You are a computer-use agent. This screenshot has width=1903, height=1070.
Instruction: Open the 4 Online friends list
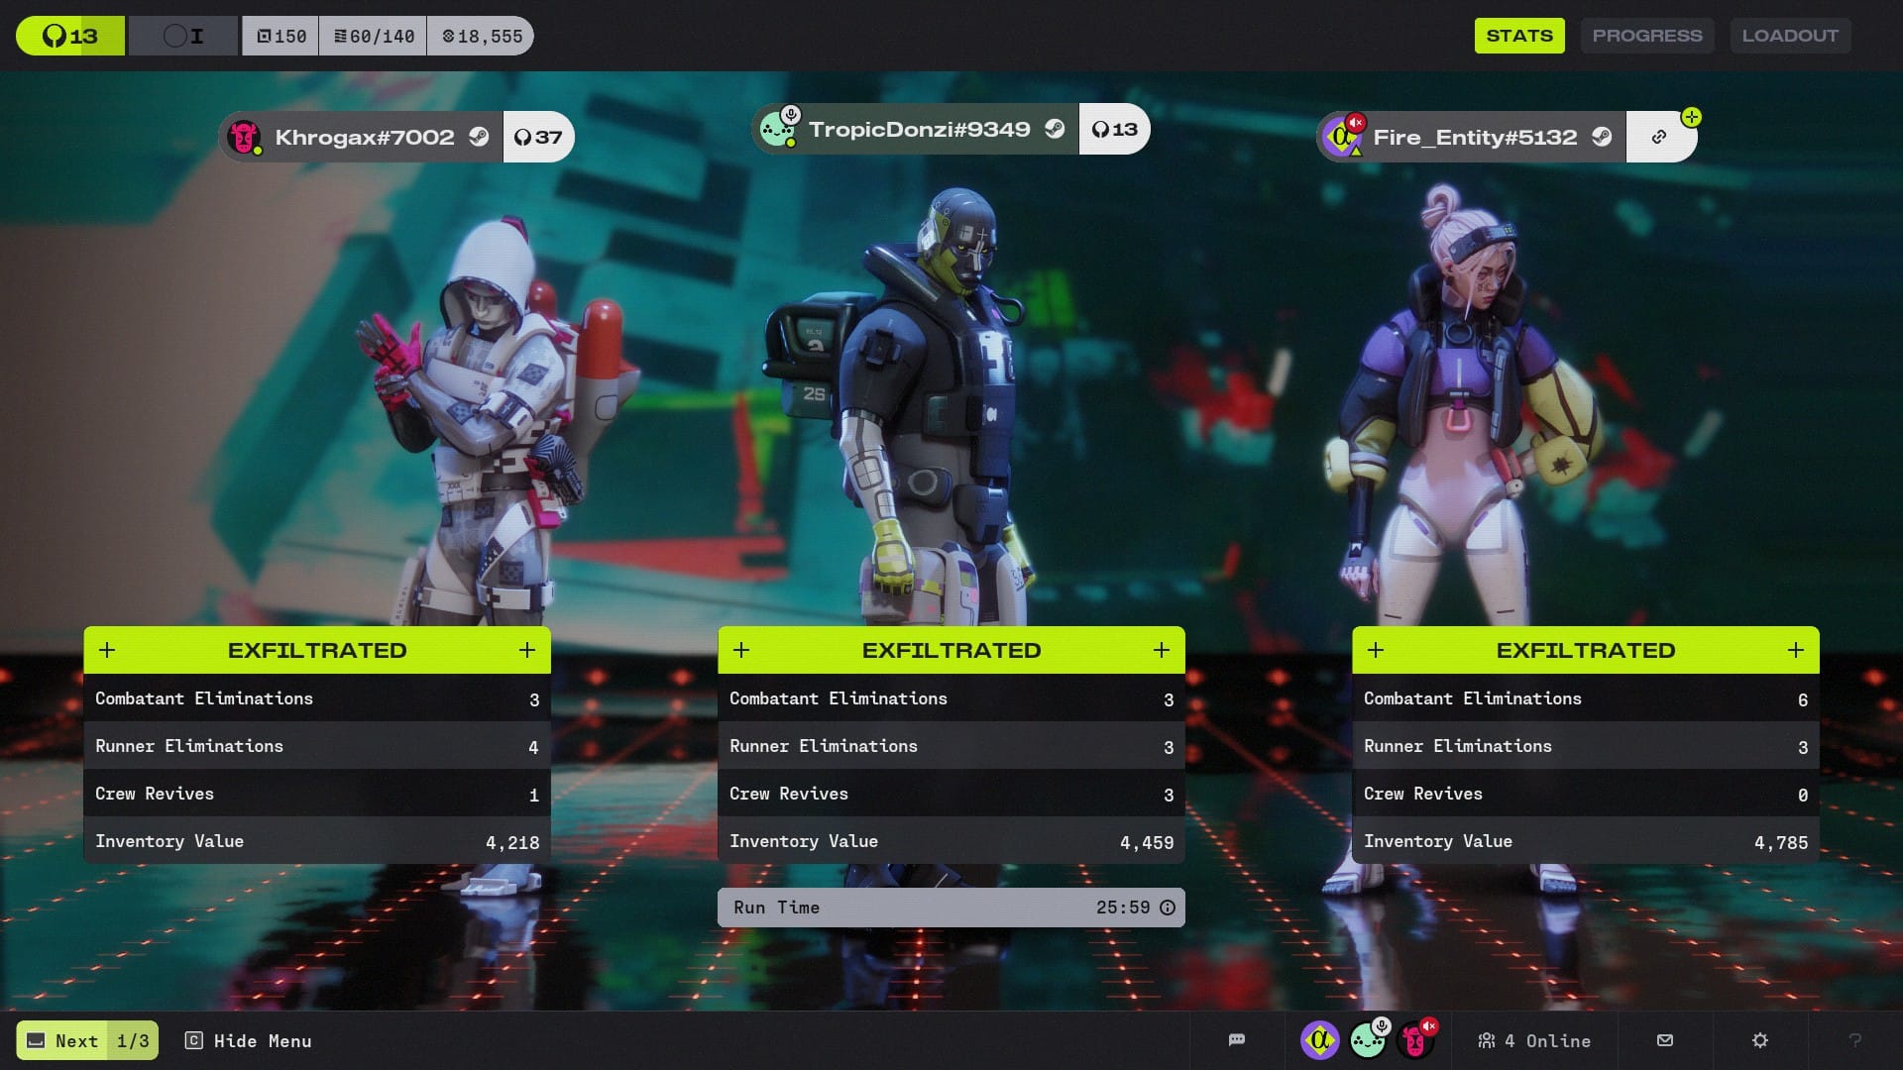click(1534, 1040)
